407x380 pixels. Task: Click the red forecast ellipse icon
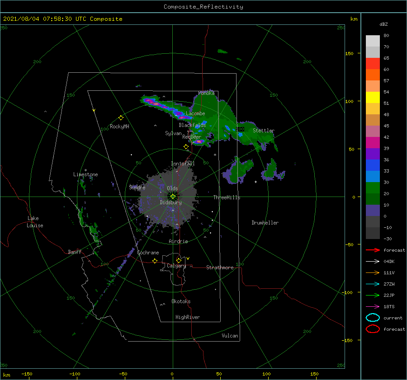click(373, 329)
